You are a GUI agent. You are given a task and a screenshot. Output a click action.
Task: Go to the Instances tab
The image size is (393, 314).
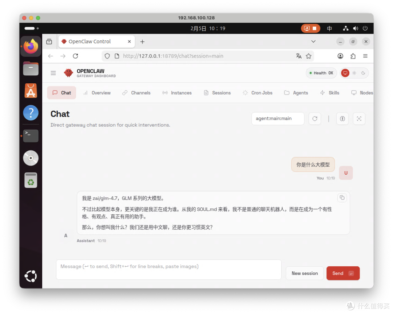[177, 93]
